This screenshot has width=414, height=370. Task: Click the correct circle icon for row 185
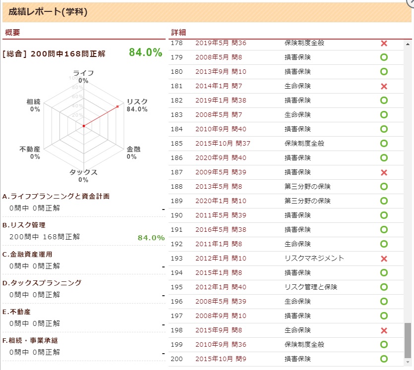point(384,144)
